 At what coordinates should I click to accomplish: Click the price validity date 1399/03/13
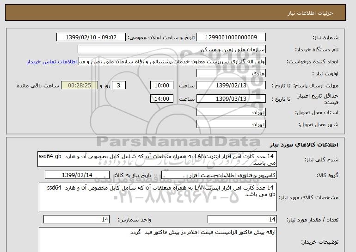click(231, 98)
